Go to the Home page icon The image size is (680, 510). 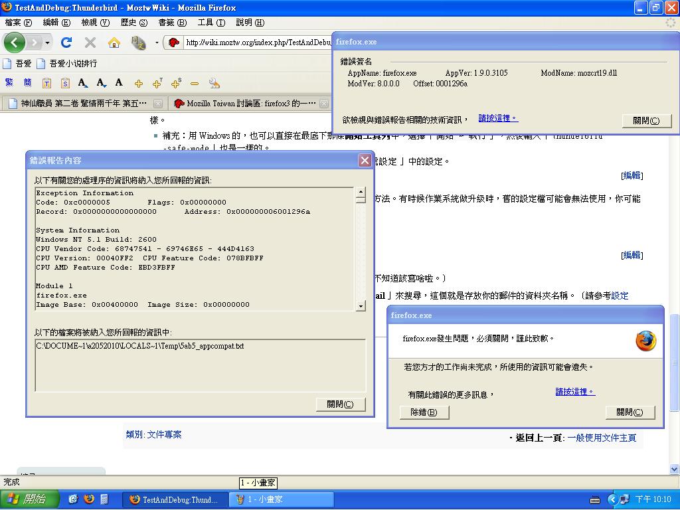pyautogui.click(x=114, y=42)
